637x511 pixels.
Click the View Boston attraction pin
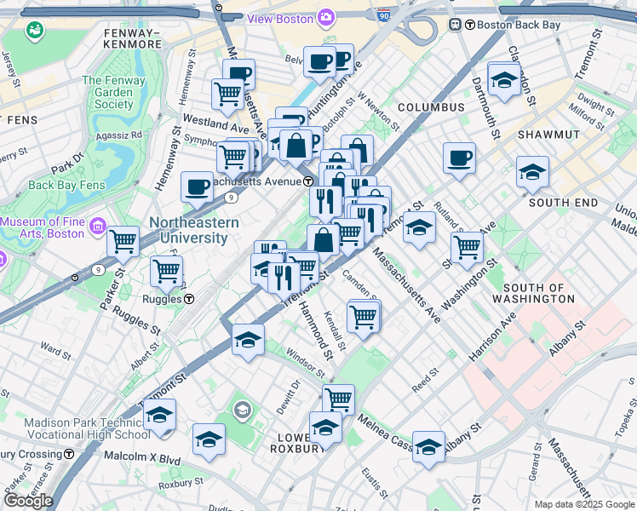point(325,18)
